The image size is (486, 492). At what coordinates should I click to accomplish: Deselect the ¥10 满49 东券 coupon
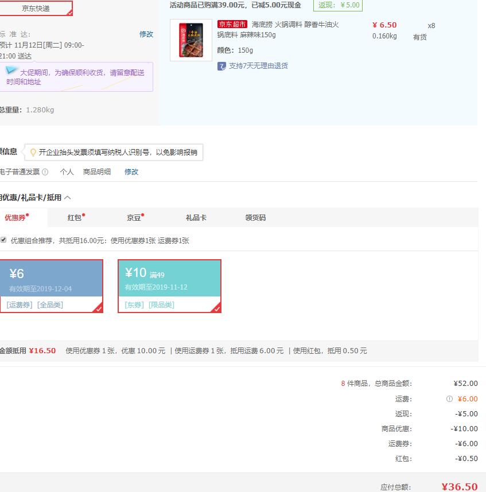click(x=169, y=286)
